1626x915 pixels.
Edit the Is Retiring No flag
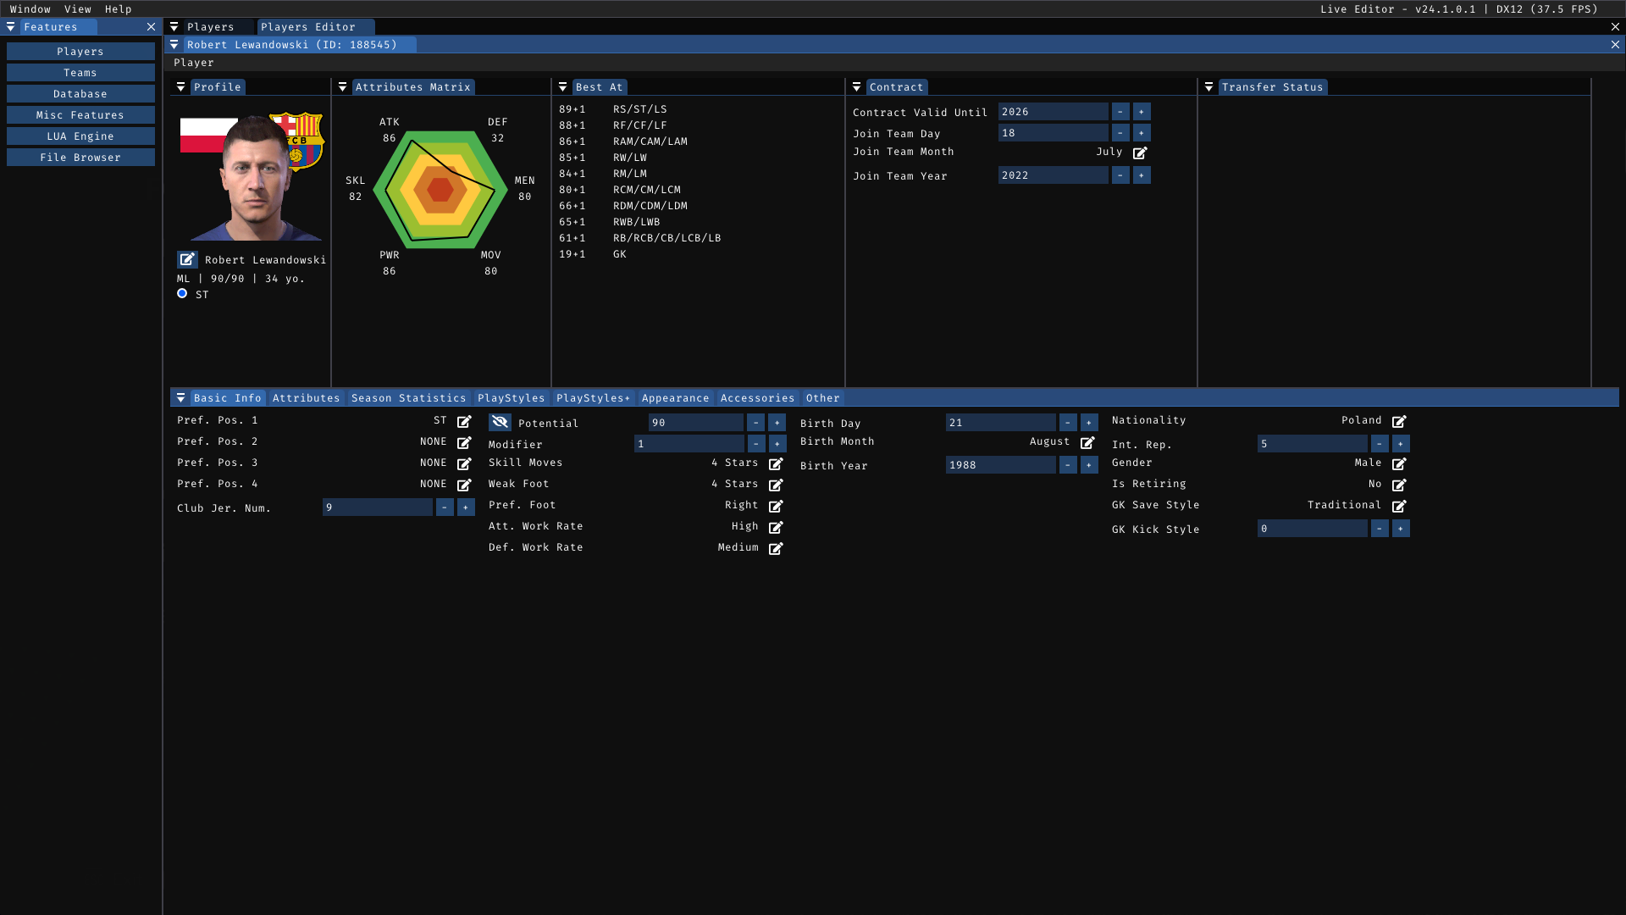pyautogui.click(x=1399, y=485)
